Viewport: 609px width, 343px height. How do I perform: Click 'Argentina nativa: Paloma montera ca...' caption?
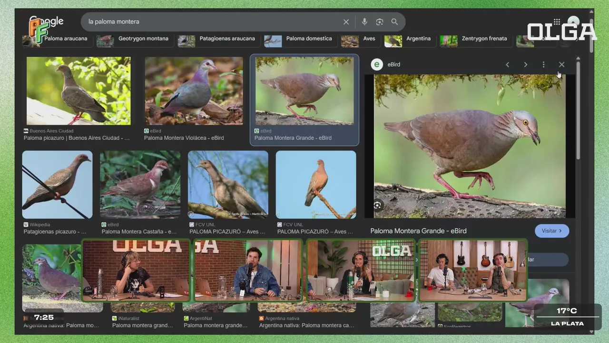(307, 326)
